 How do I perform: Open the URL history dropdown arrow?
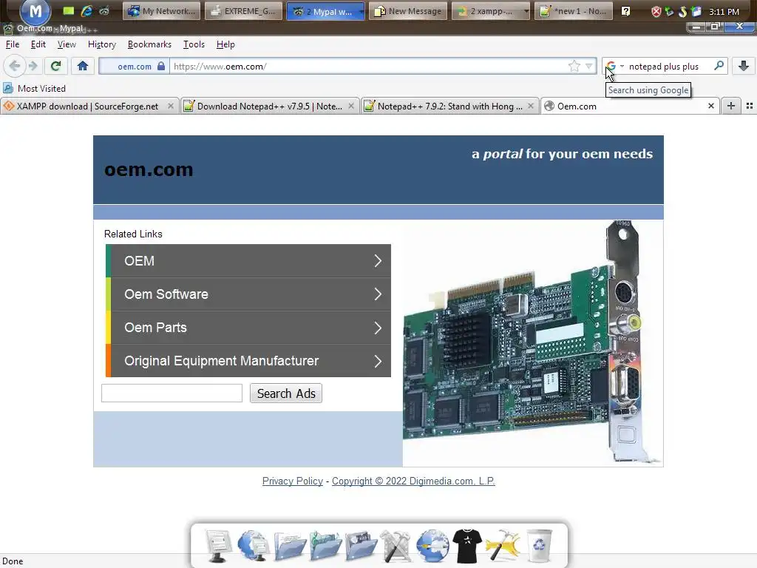[x=589, y=66]
